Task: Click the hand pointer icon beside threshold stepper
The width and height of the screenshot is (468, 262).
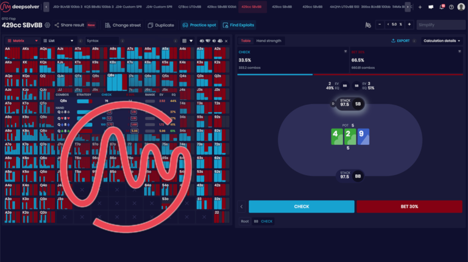Action: point(368,25)
